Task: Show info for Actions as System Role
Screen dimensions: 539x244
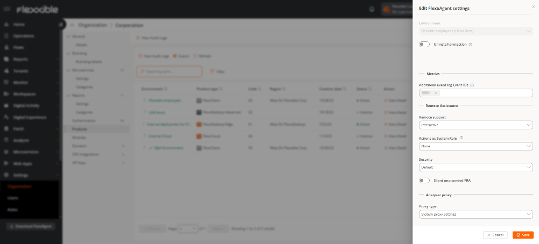Action: (x=461, y=138)
